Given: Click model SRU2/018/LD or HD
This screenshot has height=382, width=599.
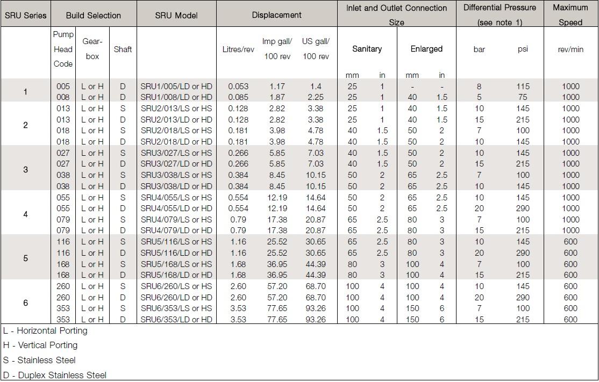Looking at the screenshot, I should [176, 142].
